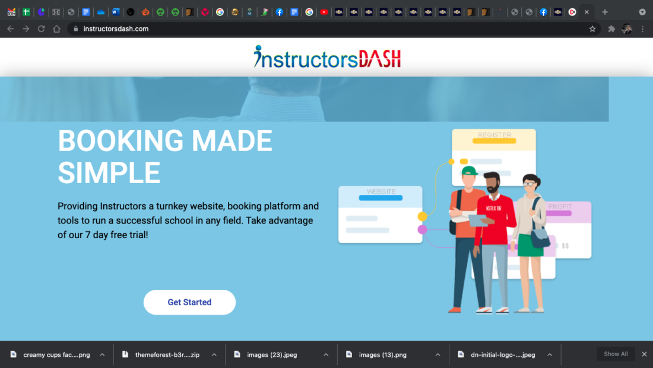Open the Chrome three-dot menu

642,29
